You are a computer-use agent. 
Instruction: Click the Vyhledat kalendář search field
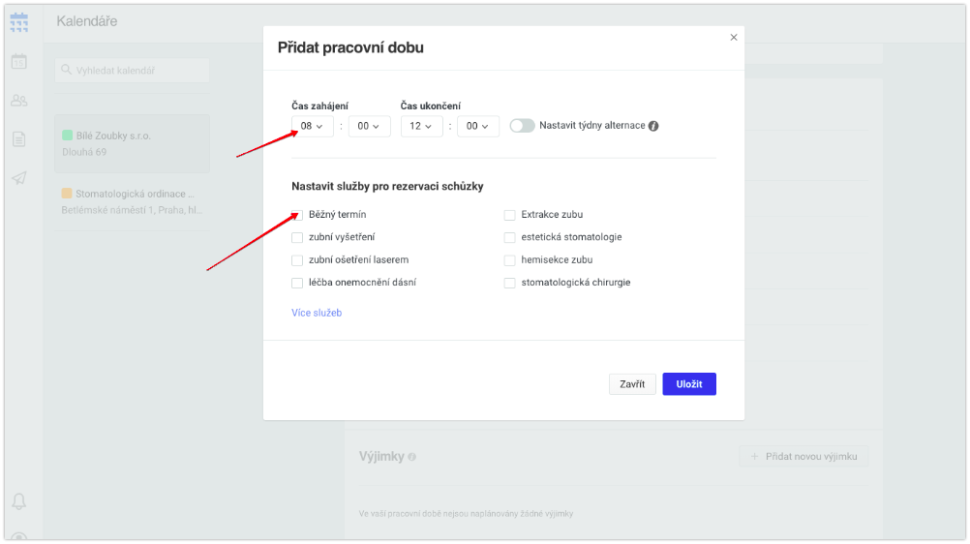coord(132,70)
